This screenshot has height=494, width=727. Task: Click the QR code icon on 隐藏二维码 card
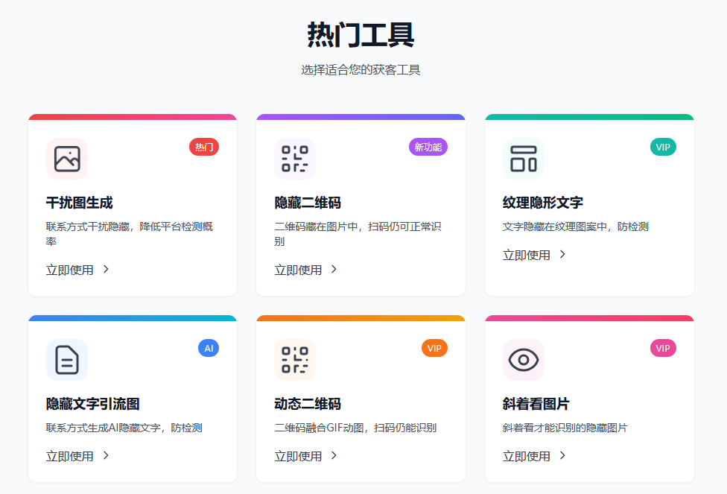295,159
